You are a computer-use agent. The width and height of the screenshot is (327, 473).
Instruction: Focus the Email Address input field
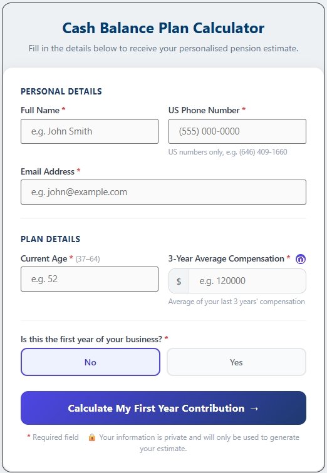(163, 192)
